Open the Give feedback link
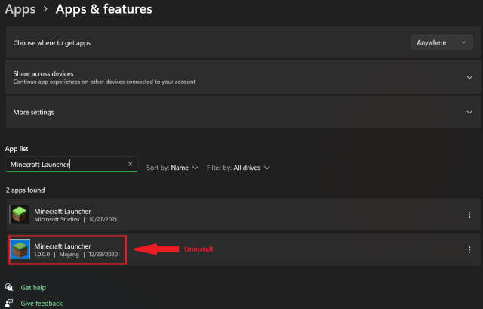This screenshot has width=483, height=309. [42, 303]
